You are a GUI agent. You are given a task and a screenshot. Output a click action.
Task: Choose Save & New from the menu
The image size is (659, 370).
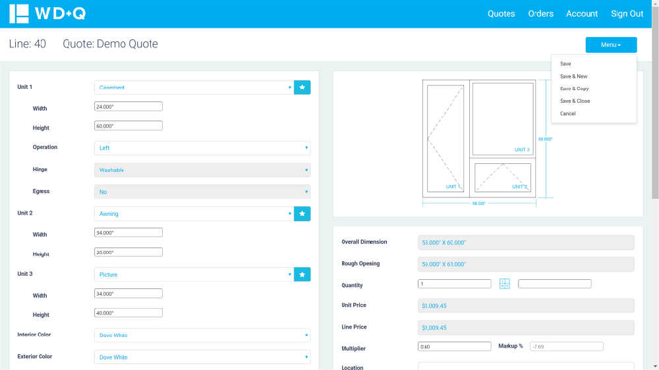pyautogui.click(x=574, y=76)
